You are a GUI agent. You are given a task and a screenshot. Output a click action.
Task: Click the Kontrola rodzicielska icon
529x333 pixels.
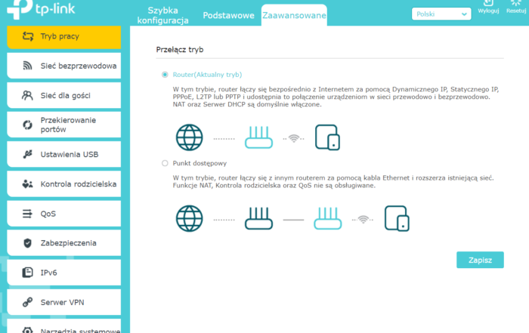[x=28, y=183]
